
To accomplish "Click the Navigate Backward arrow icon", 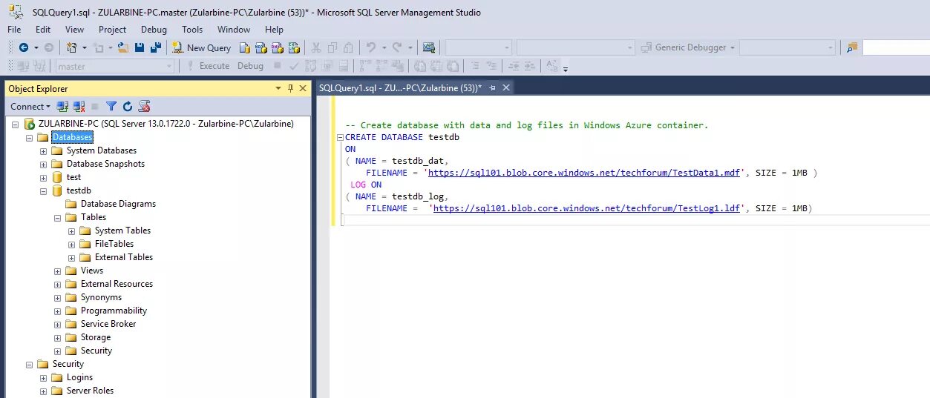I will coord(24,47).
